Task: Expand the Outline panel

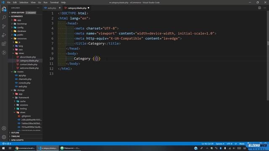Action: 25,133
